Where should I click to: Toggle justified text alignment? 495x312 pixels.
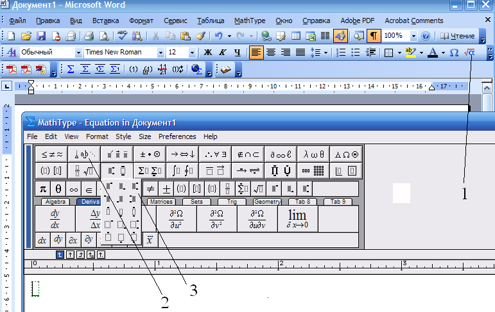pyautogui.click(x=300, y=53)
